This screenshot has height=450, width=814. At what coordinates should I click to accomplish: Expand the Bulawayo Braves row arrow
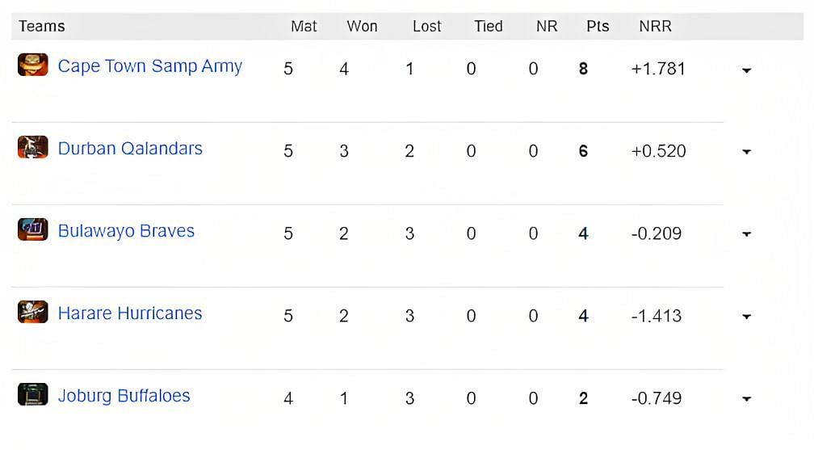click(x=746, y=234)
